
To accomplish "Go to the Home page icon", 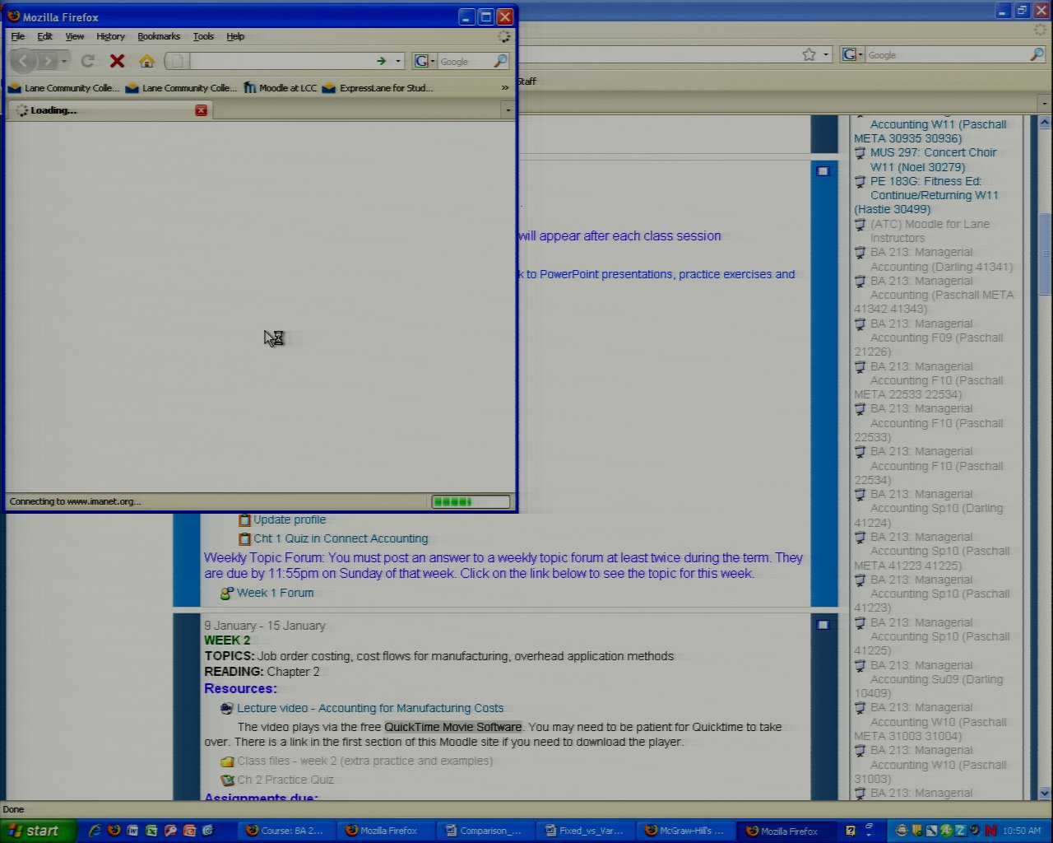I will tap(146, 61).
